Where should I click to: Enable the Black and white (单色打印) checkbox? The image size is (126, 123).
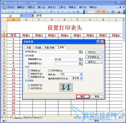(29, 74)
